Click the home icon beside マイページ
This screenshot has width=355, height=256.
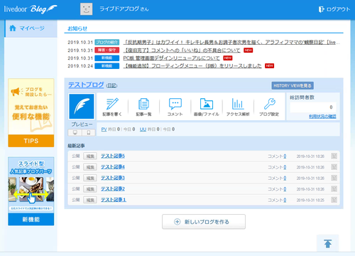tap(13, 28)
